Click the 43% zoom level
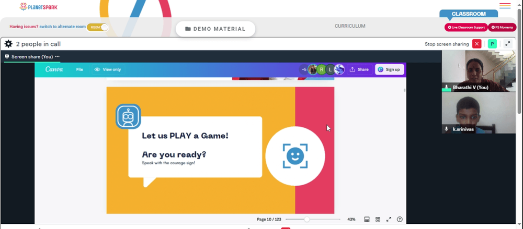Viewport: 523px width, 229px height. [x=351, y=219]
